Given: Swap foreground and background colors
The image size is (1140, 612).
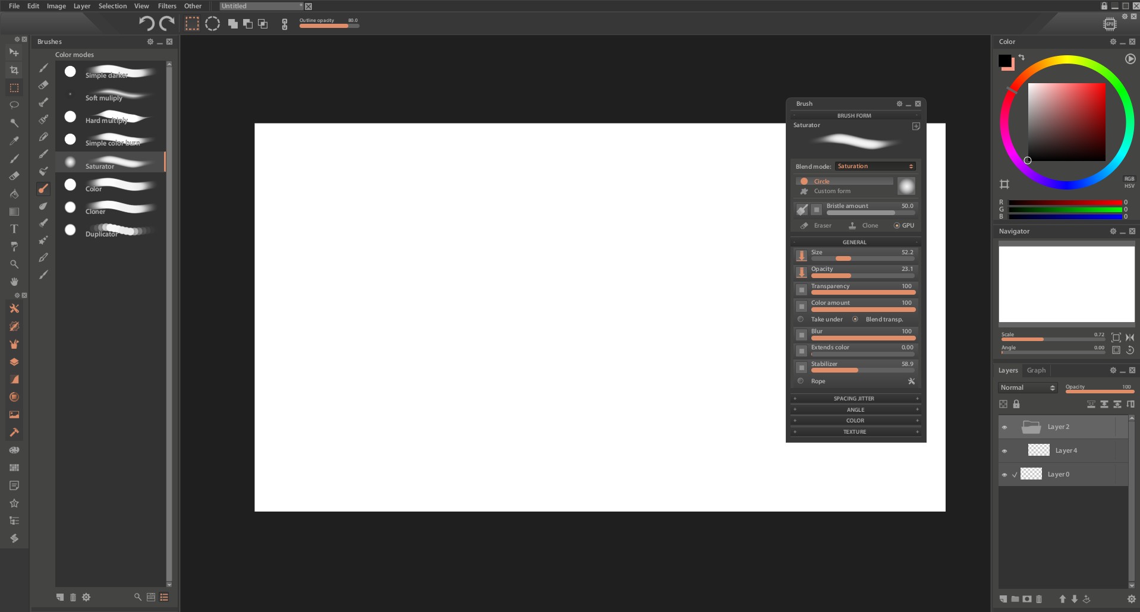Looking at the screenshot, I should click(1022, 58).
